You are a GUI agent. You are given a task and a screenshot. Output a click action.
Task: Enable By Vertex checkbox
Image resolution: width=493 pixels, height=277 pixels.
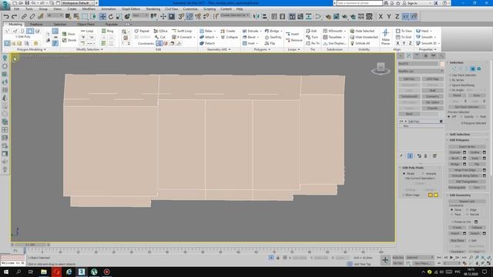click(x=450, y=80)
